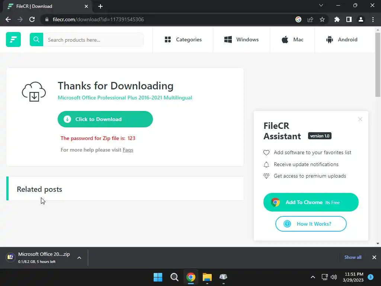Click 'Receive update notifications' text
Viewport: 381px width, 286px height.
(306, 164)
